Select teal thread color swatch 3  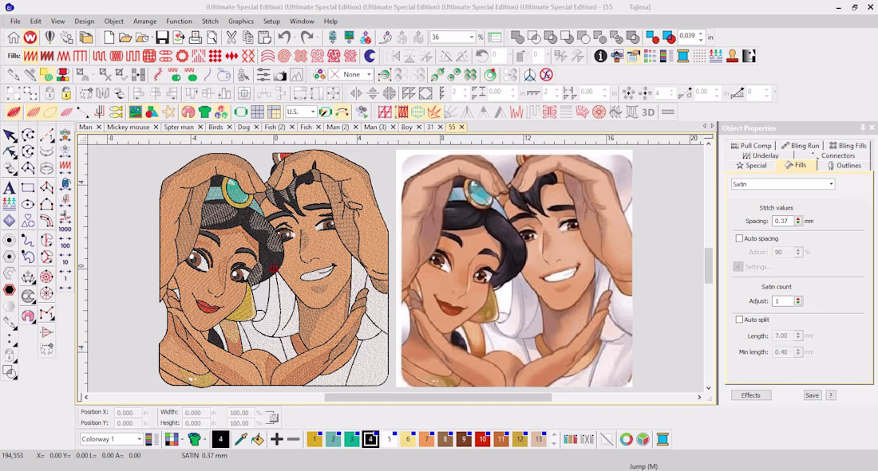[352, 439]
